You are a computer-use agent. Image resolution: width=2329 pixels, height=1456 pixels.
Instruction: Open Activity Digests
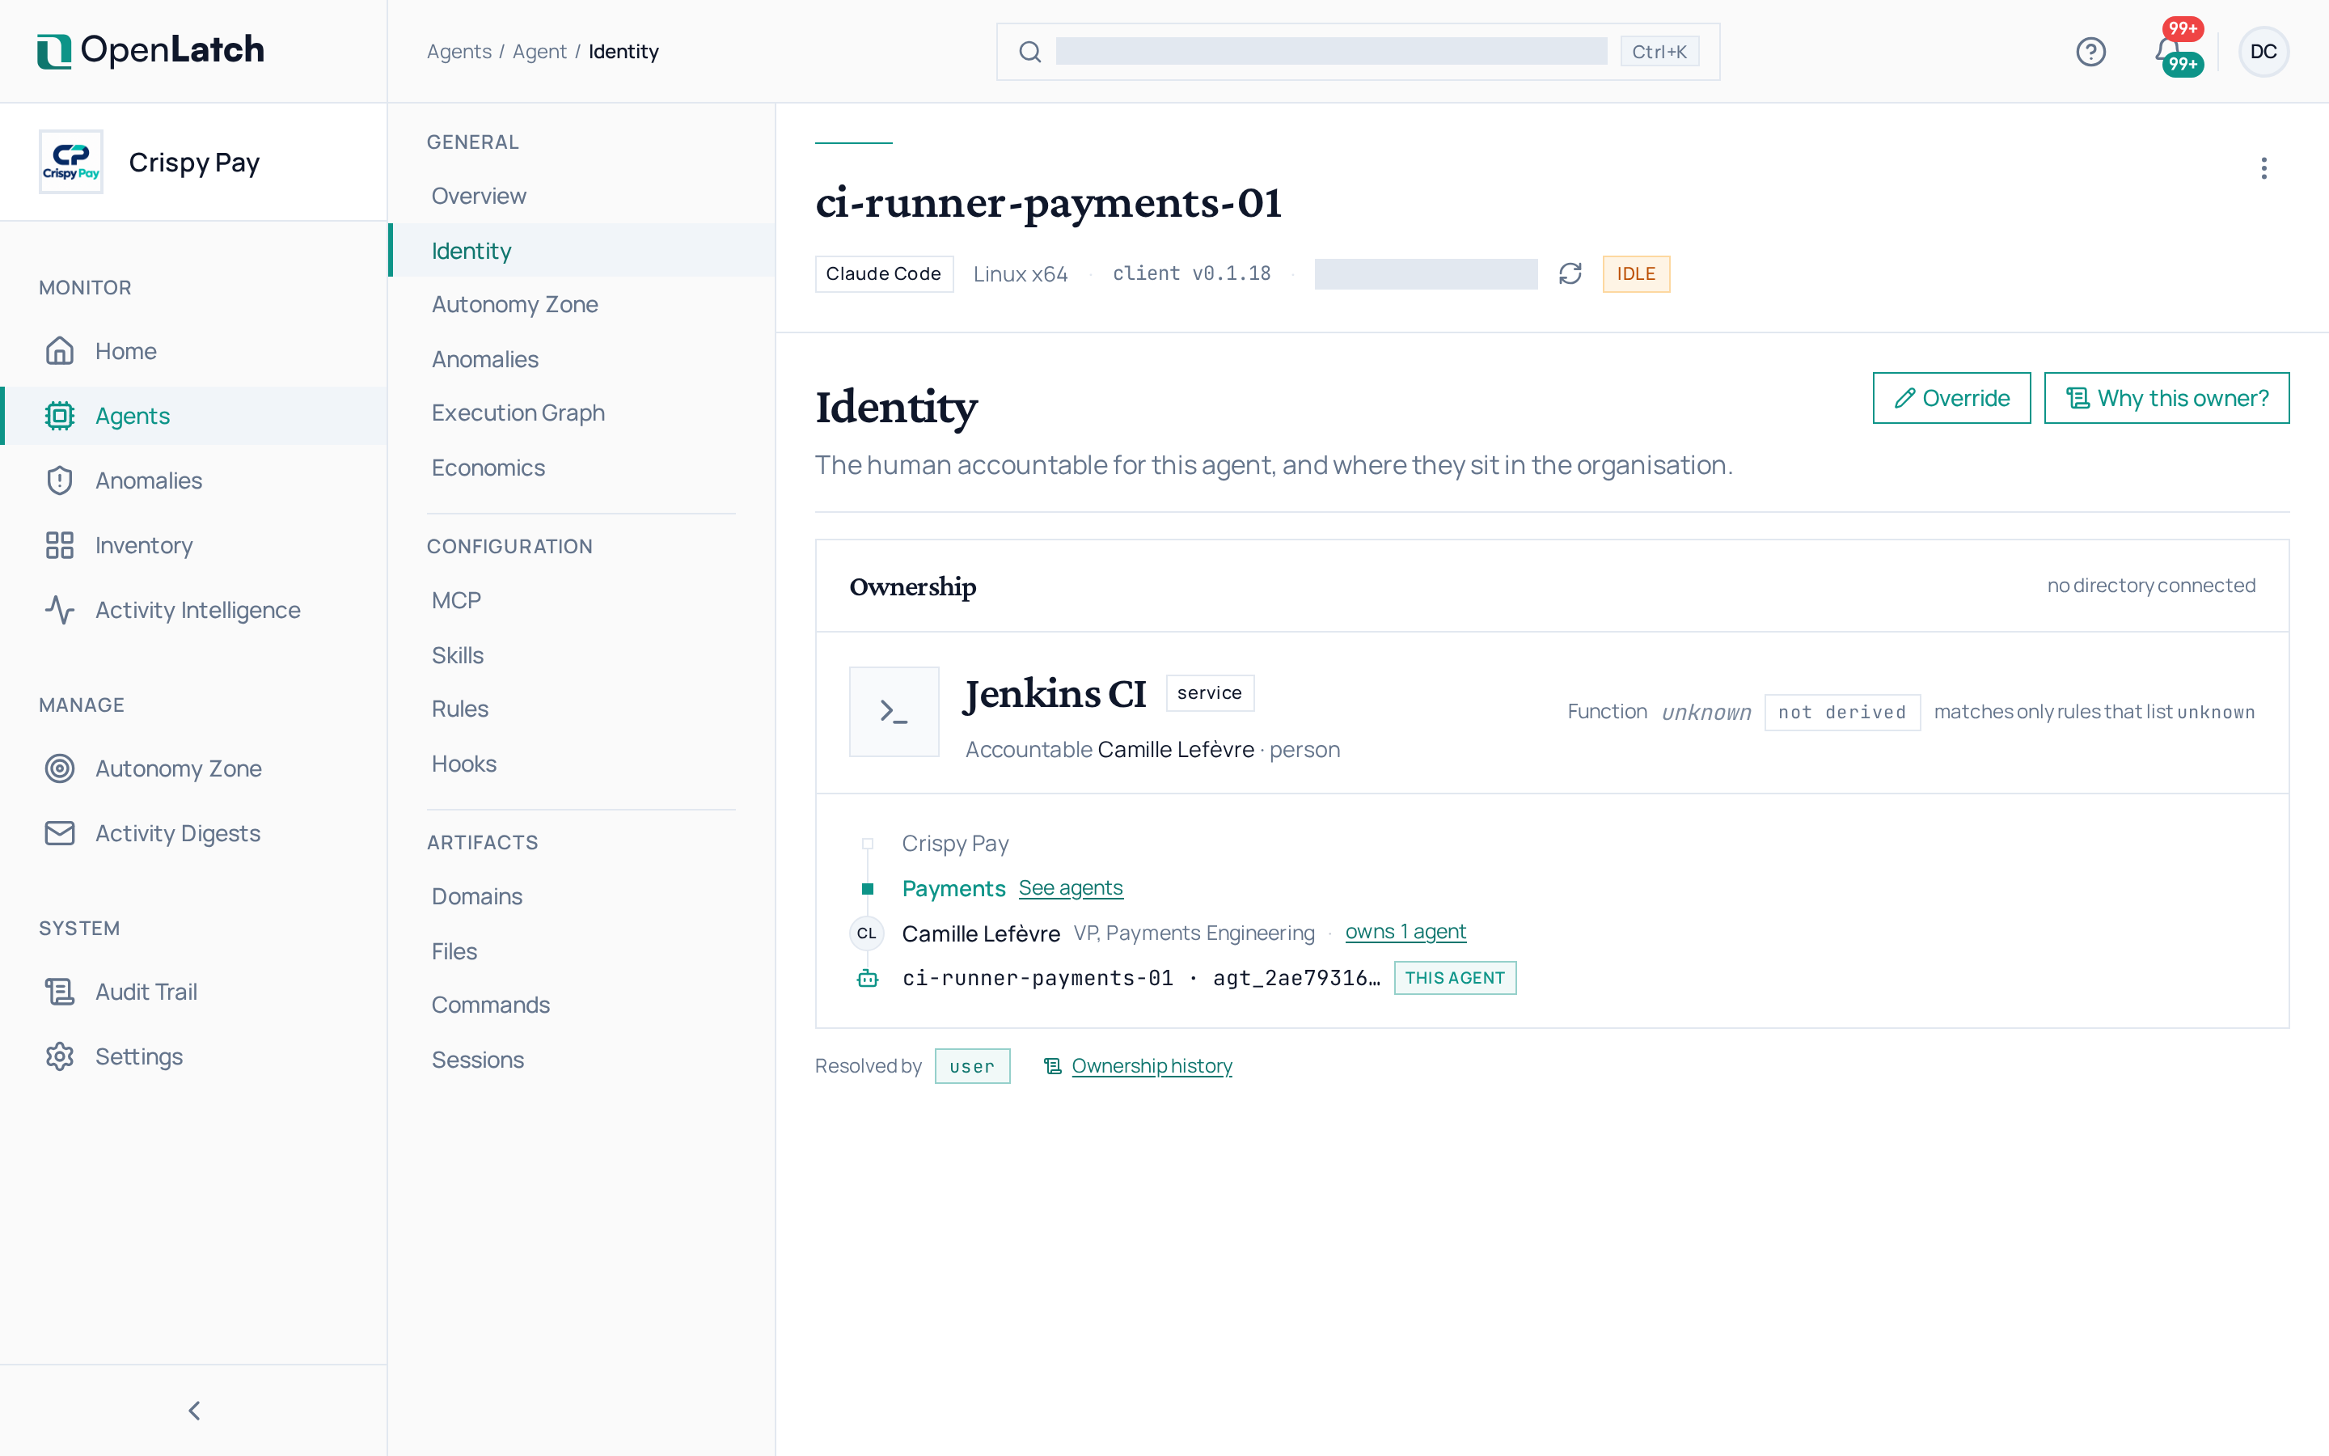[x=193, y=833]
